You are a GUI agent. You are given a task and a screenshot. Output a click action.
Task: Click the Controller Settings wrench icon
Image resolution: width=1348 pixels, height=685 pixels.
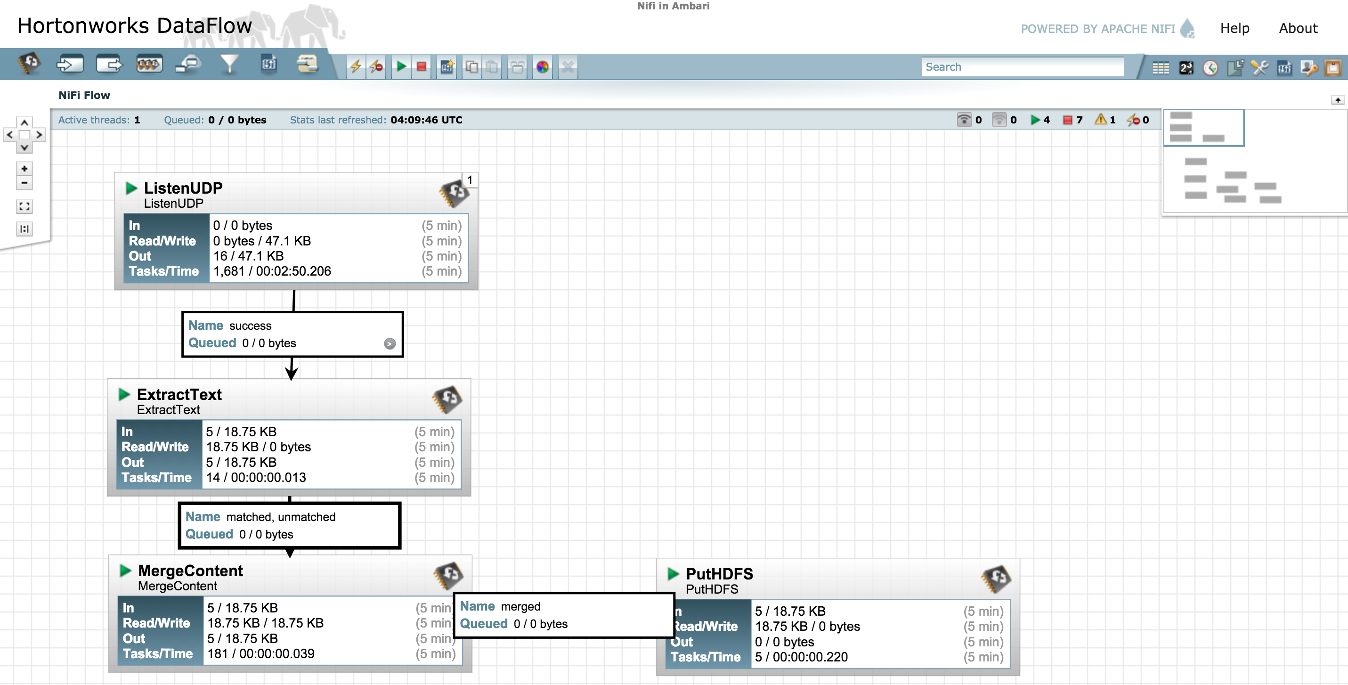(1259, 67)
